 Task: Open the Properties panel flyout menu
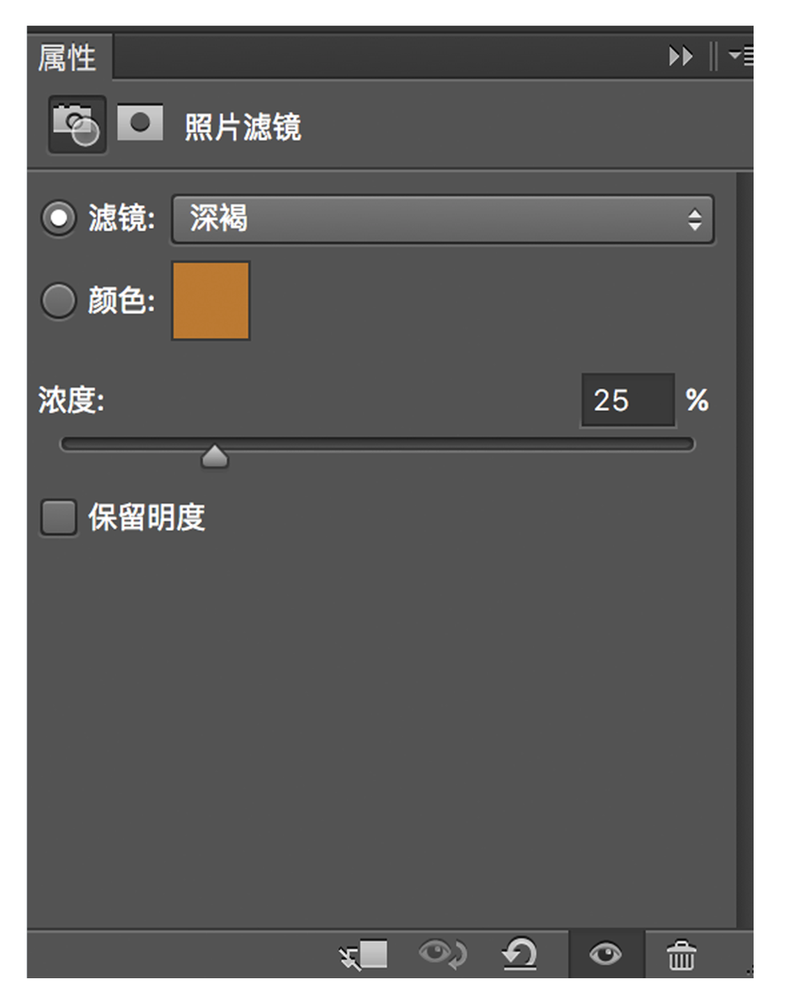(740, 56)
